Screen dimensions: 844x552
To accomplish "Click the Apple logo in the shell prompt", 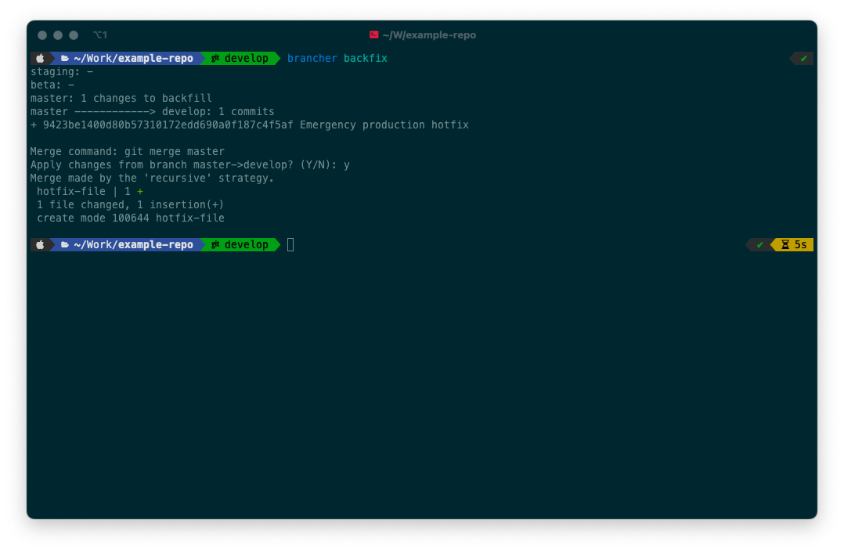I will [x=40, y=58].
